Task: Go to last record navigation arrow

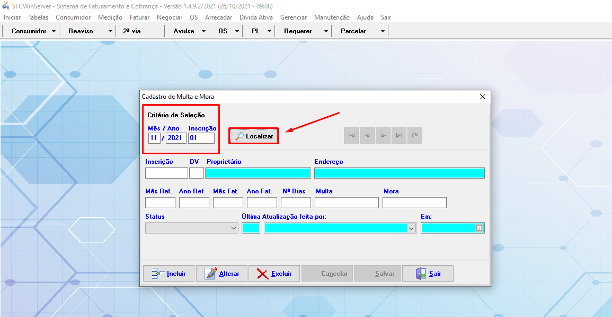Action: (x=399, y=136)
